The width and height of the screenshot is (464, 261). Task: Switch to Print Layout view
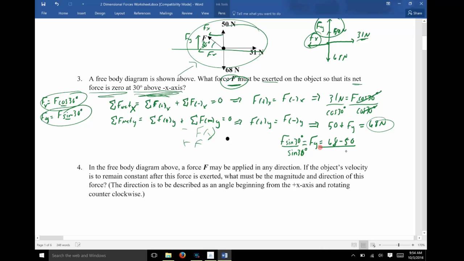364,245
